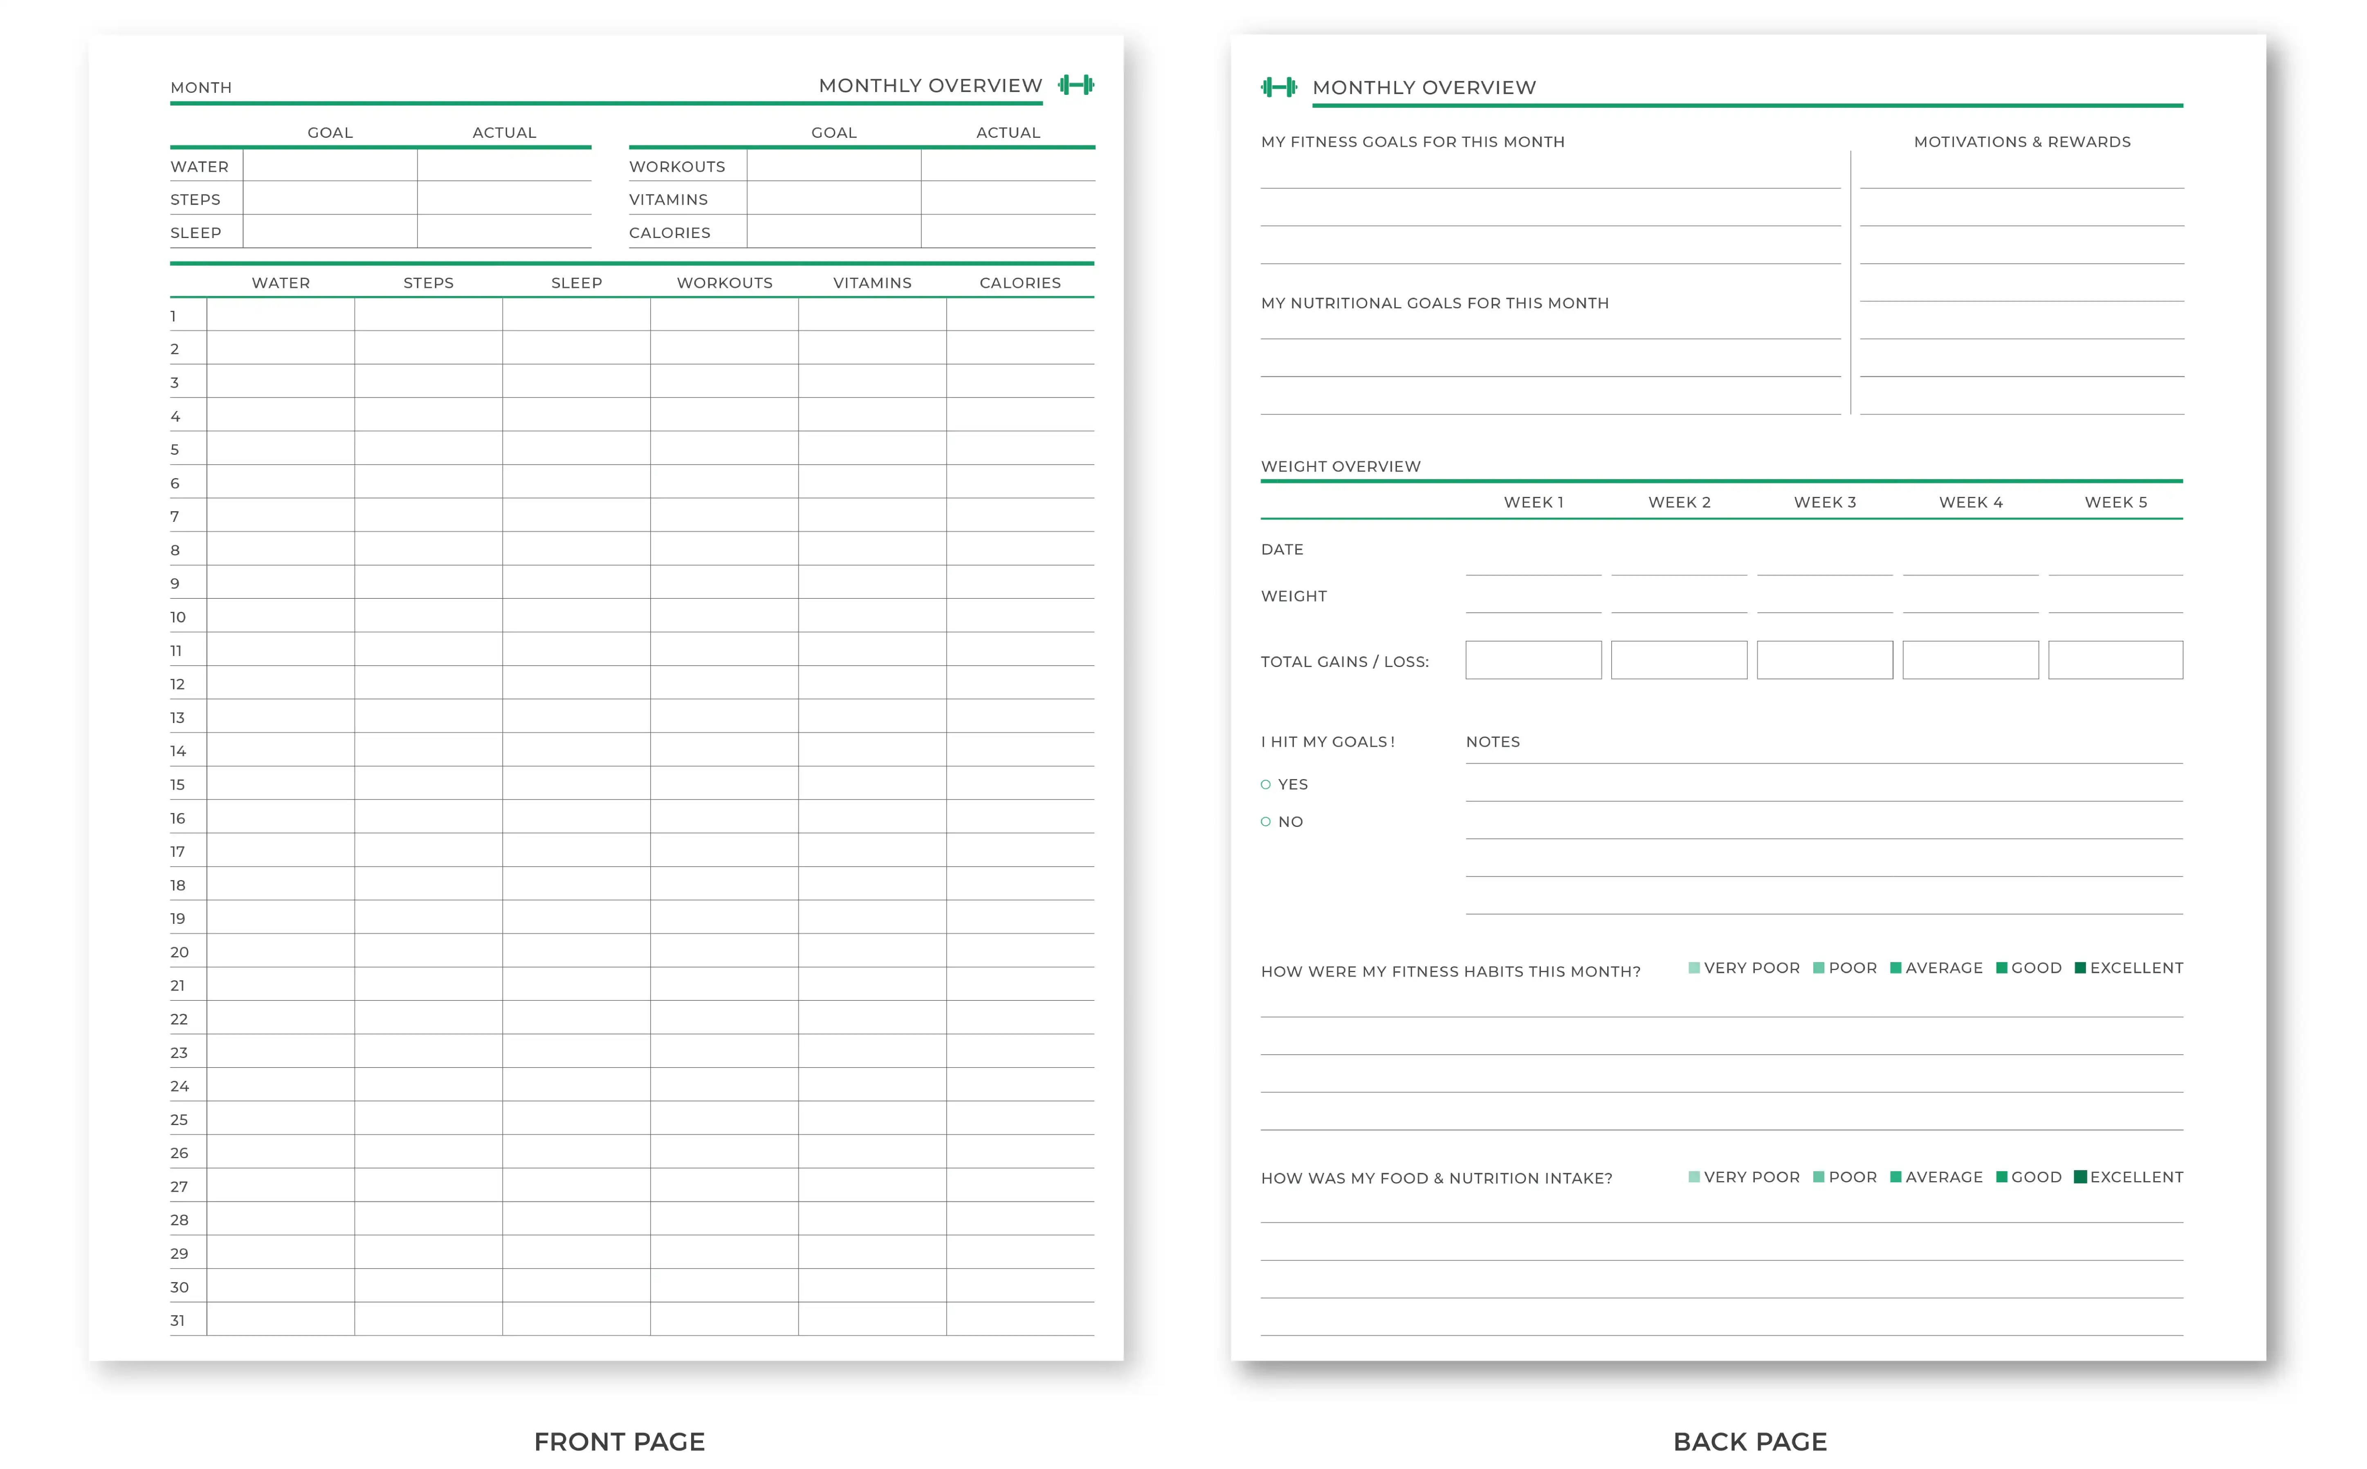Click the FRONT PAGE label
The width and height of the screenshot is (2367, 1469).
coord(619,1441)
